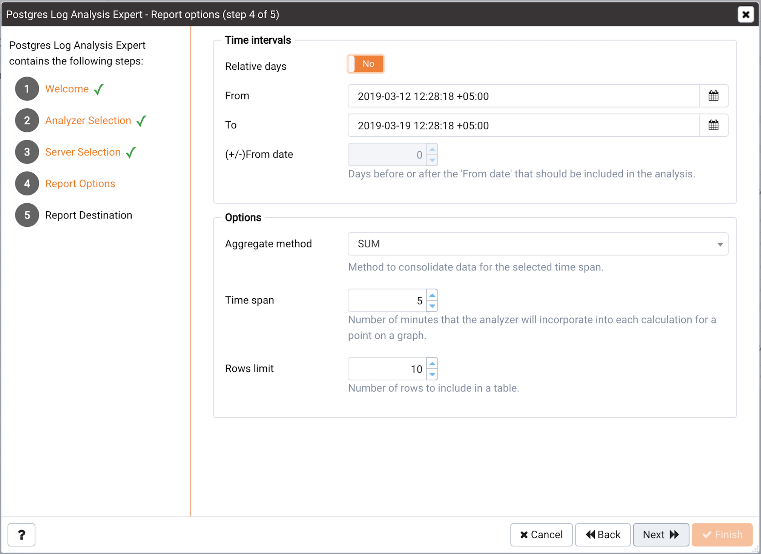
Task: Open calendar picker for To date
Action: click(x=713, y=125)
